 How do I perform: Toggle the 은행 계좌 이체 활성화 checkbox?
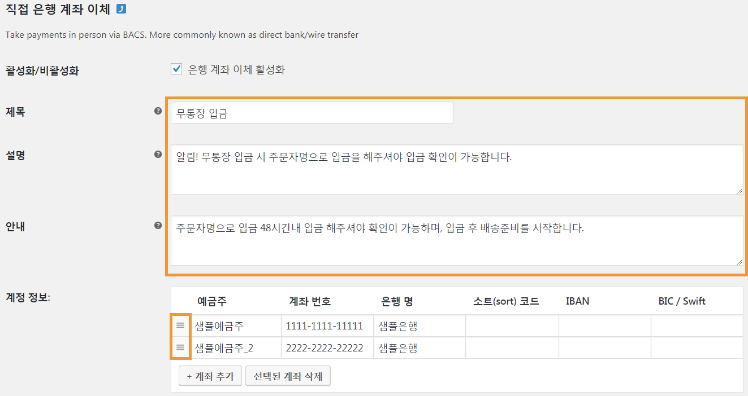pyautogui.click(x=176, y=68)
